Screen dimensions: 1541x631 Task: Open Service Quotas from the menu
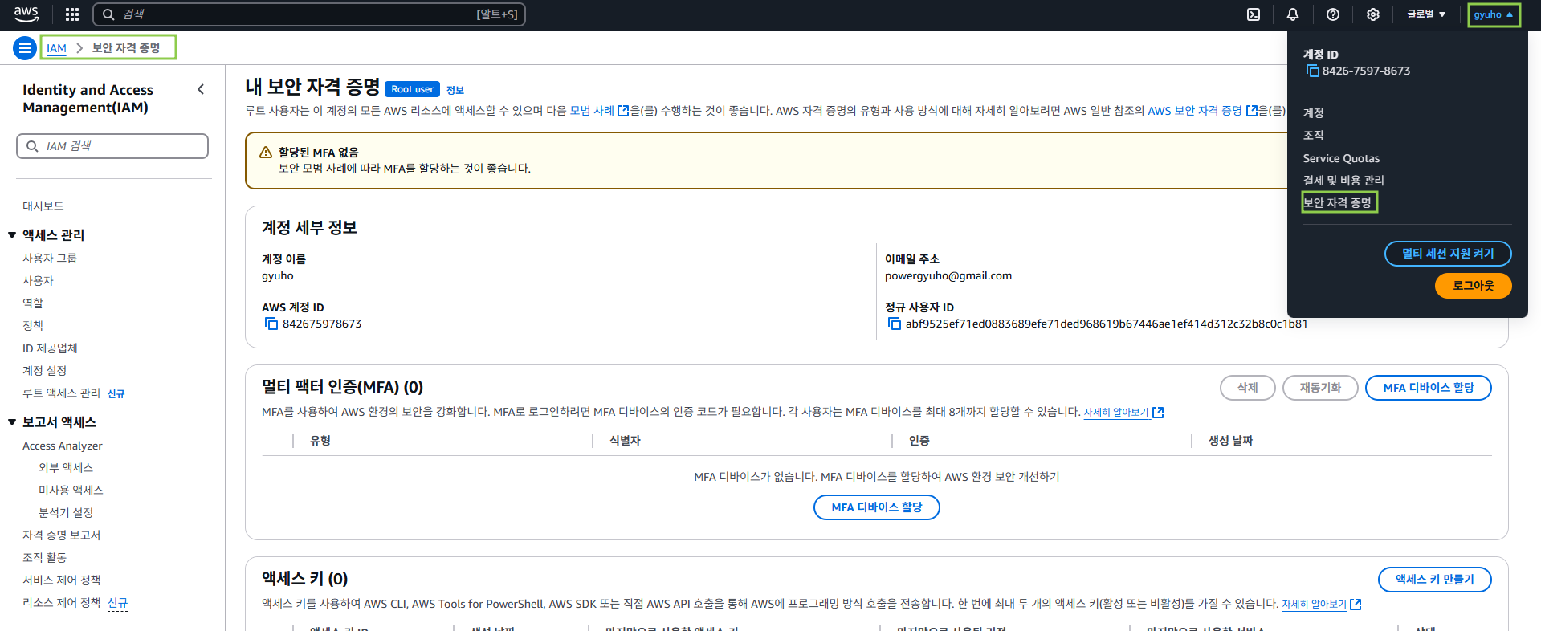click(1341, 158)
